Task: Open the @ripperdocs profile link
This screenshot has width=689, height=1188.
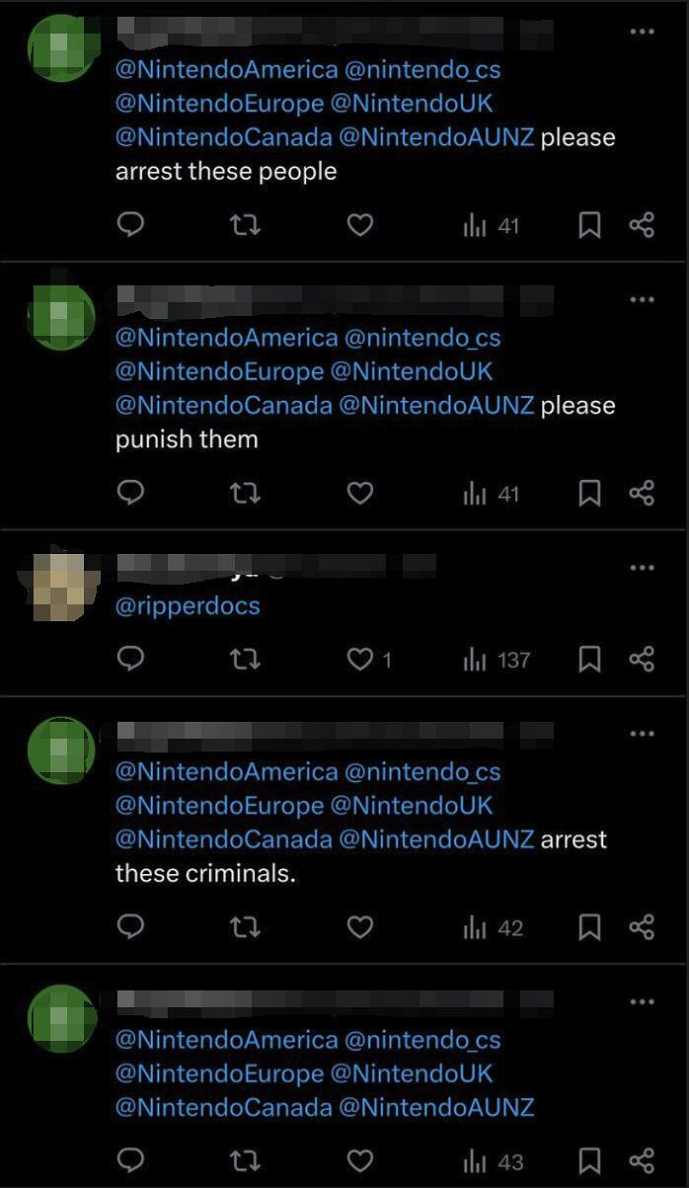Action: tap(188, 605)
